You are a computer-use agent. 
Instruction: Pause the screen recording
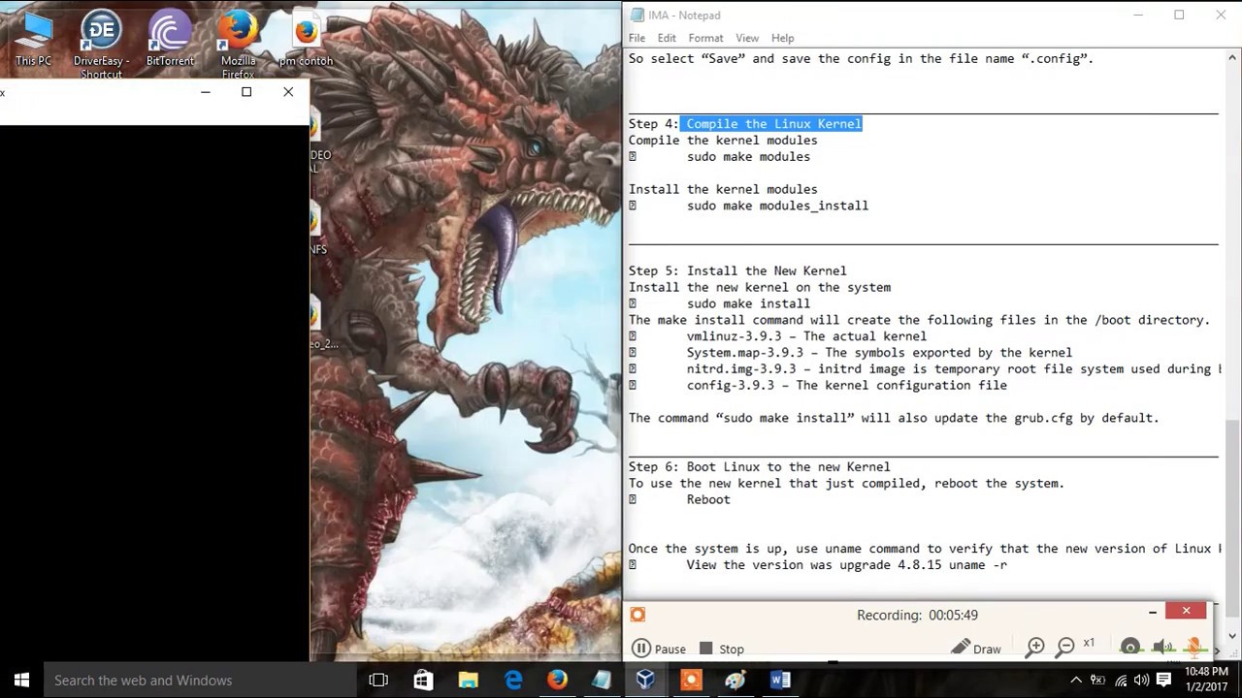click(659, 649)
